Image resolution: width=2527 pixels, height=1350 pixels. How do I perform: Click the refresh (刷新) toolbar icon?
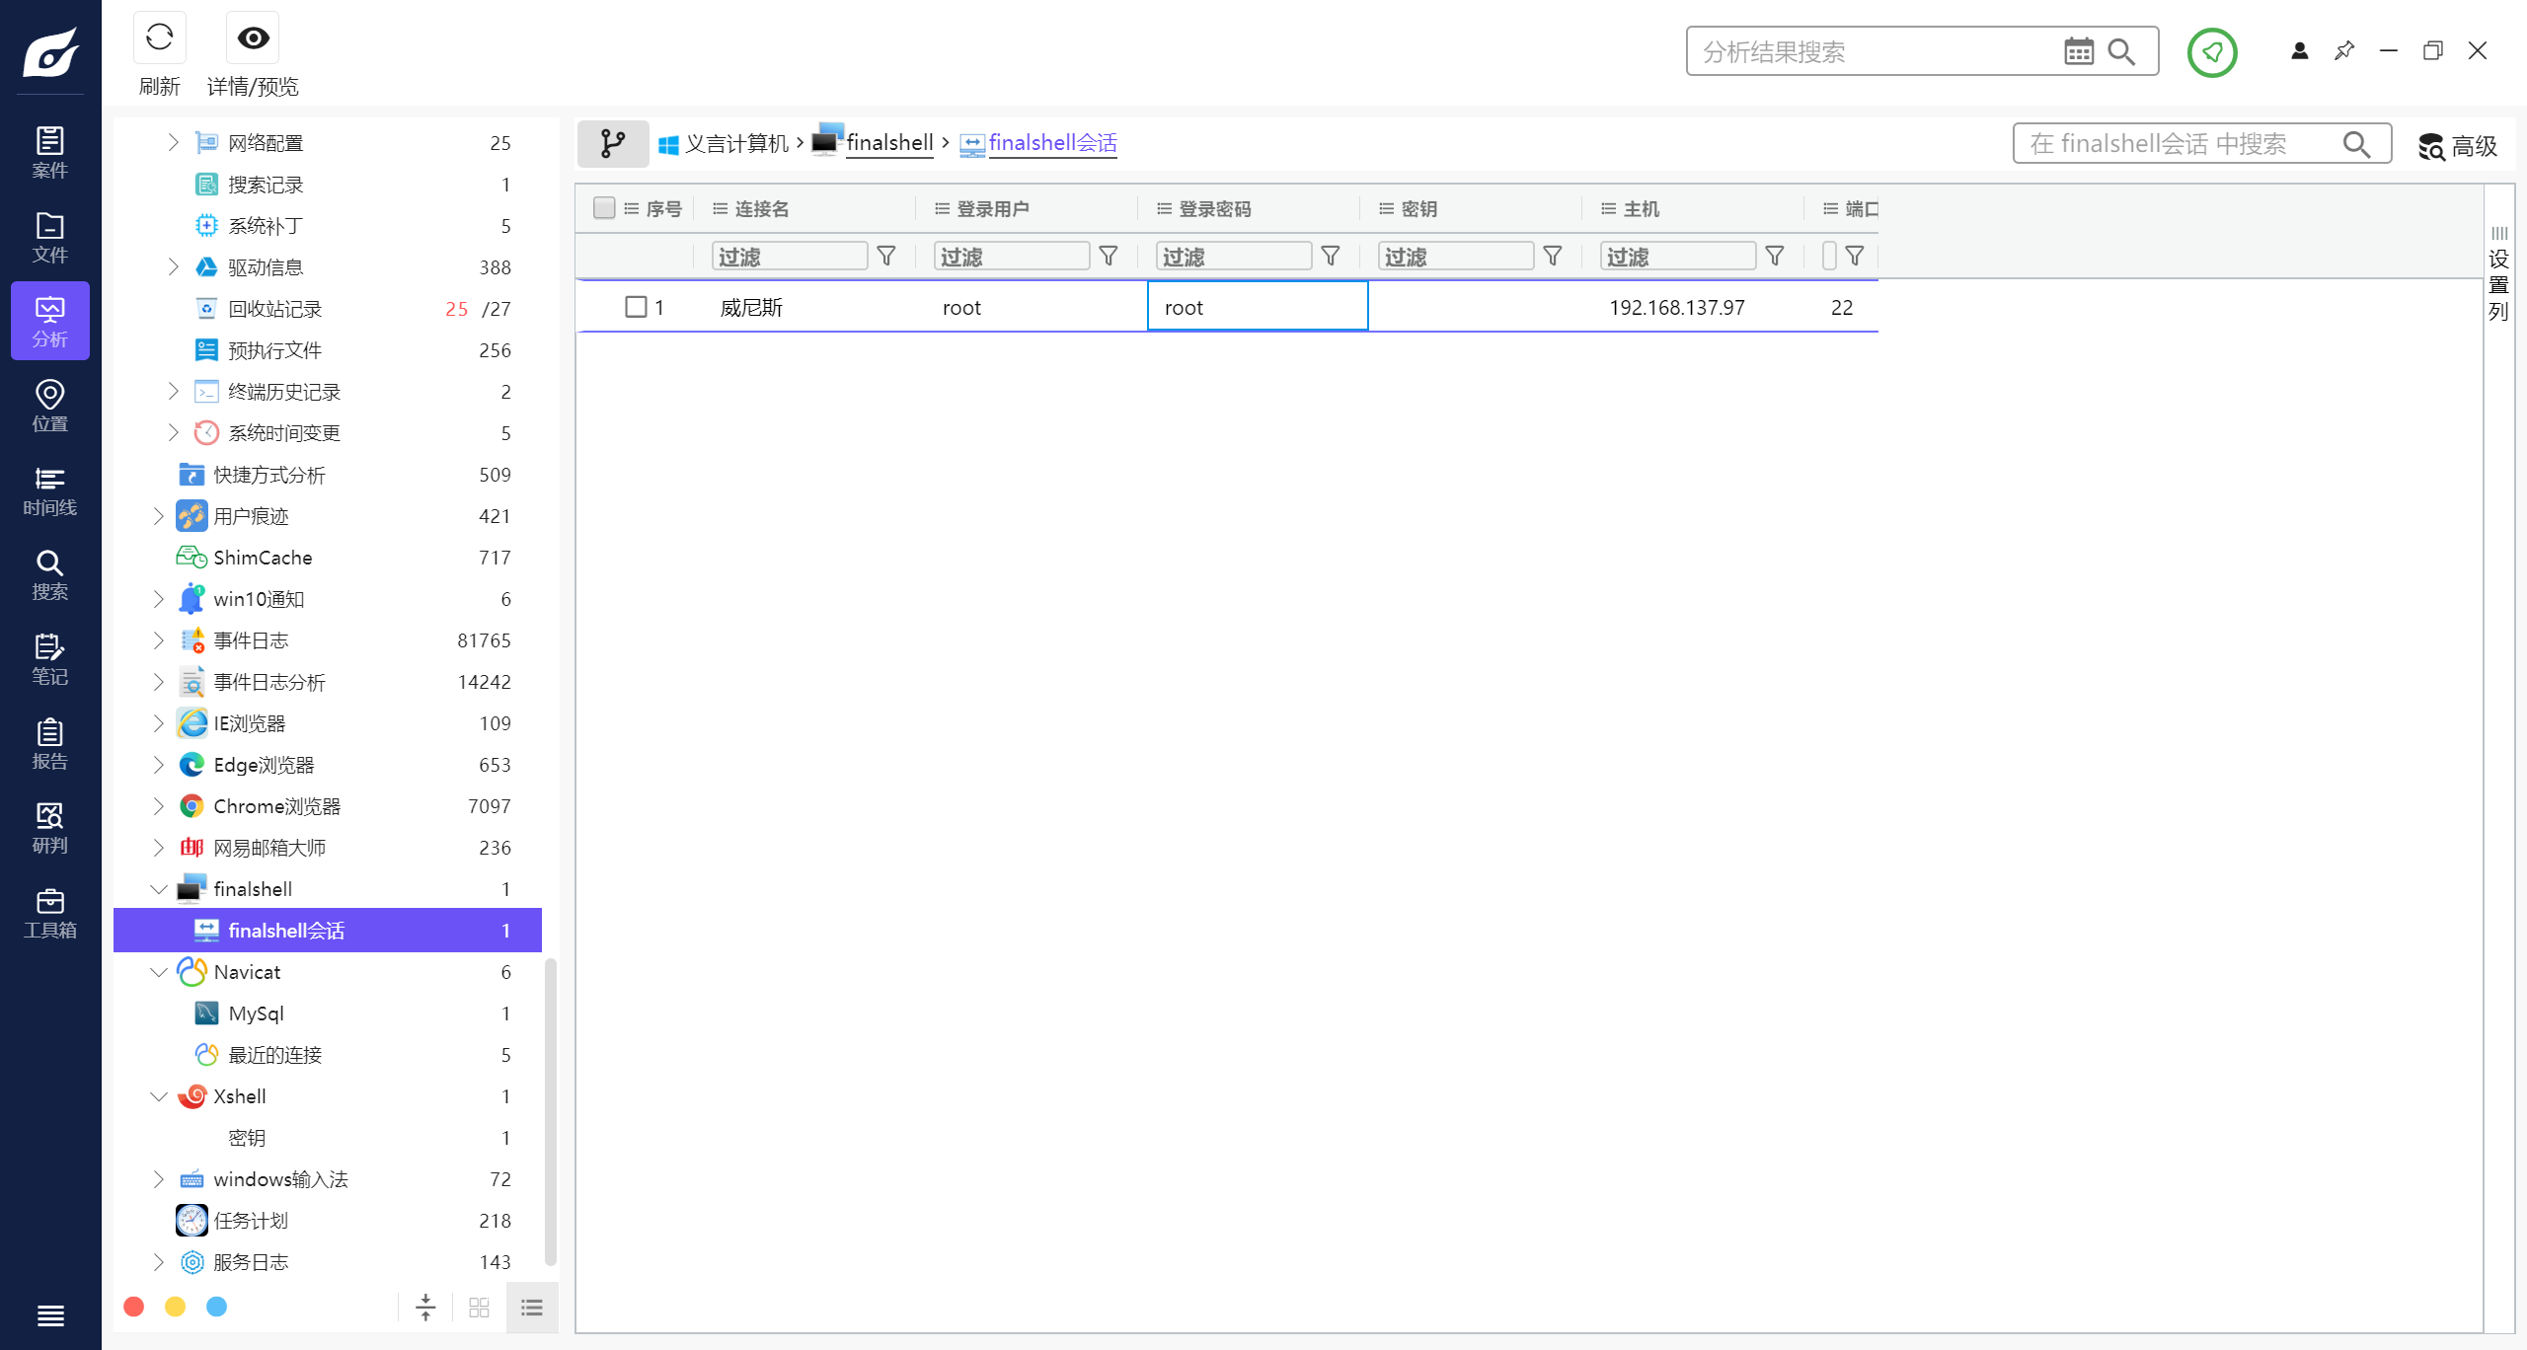click(159, 38)
